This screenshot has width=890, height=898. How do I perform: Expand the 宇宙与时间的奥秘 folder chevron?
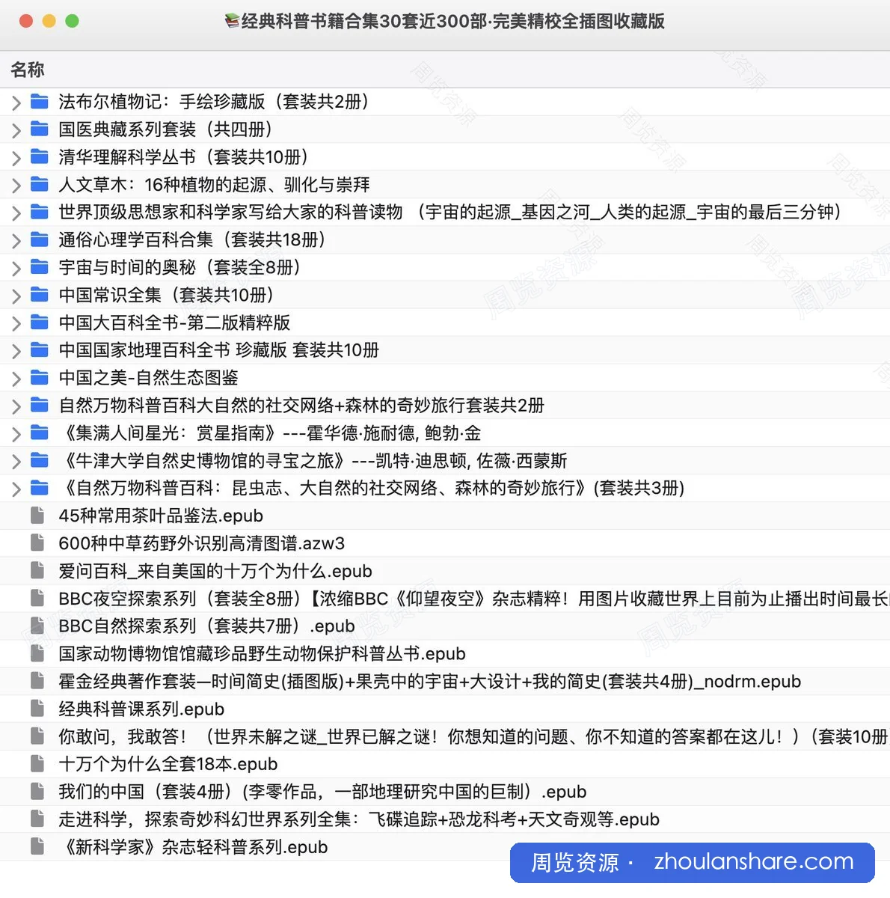(x=16, y=269)
